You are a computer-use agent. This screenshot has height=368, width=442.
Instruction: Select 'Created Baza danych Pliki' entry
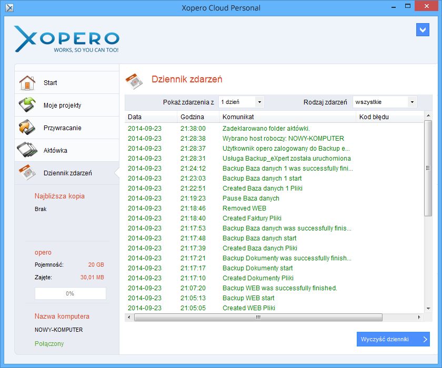click(274, 248)
